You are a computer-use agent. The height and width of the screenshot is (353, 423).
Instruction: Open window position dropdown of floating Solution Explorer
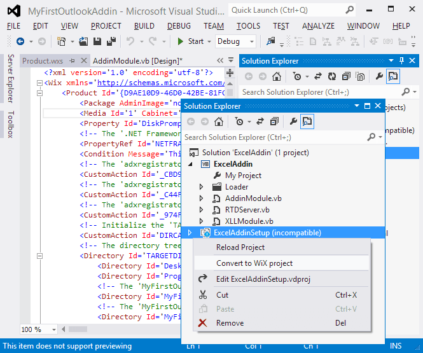click(357, 106)
